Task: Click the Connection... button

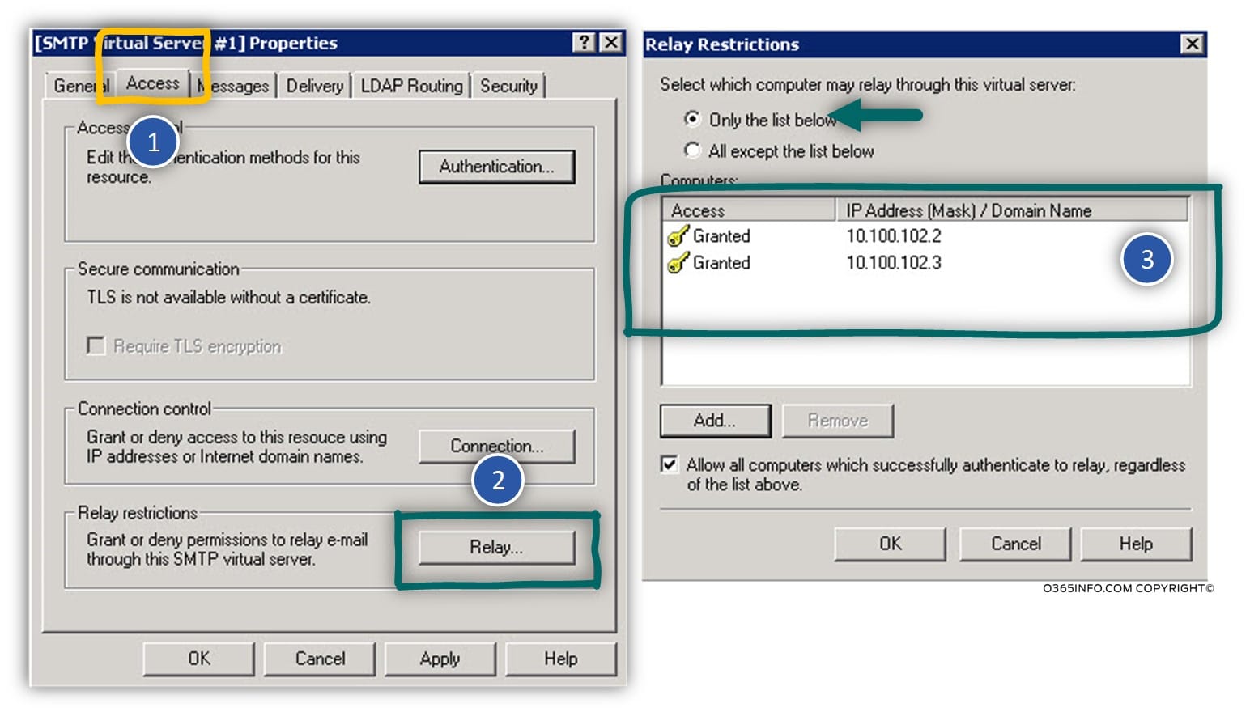Action: point(496,446)
